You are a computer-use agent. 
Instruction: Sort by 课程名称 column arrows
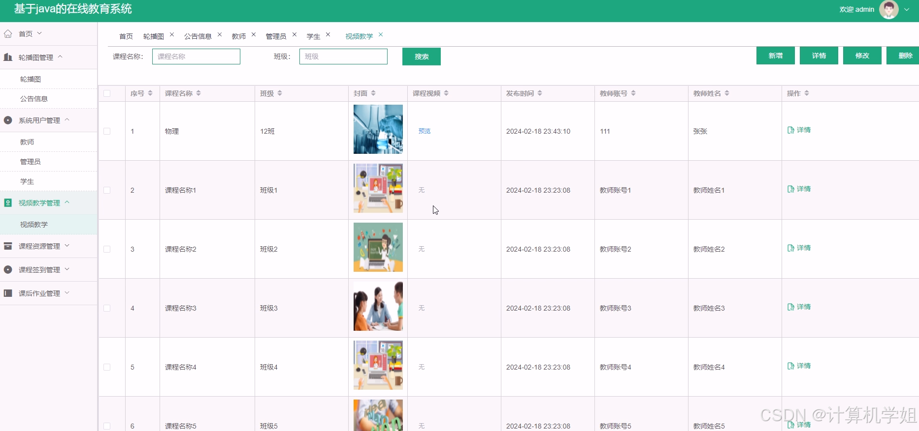click(198, 93)
